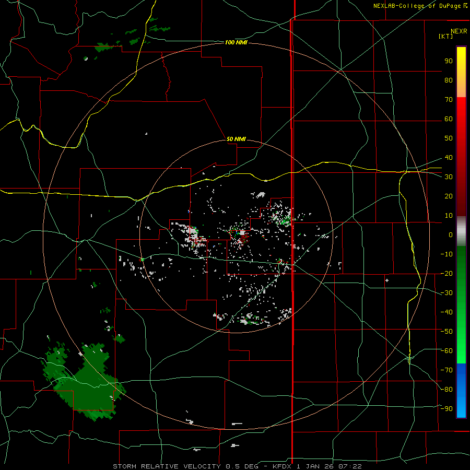Image resolution: width=470 pixels, height=470 pixels.
Task: Pick the positive 40 value on velocity scale
Action: [449, 157]
